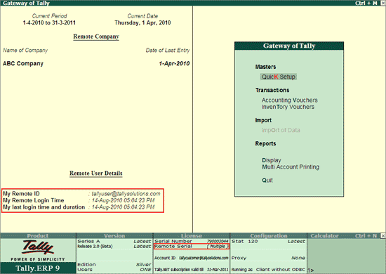Click the Remote Company heading
Screen dimensions: 386x274
96,37
